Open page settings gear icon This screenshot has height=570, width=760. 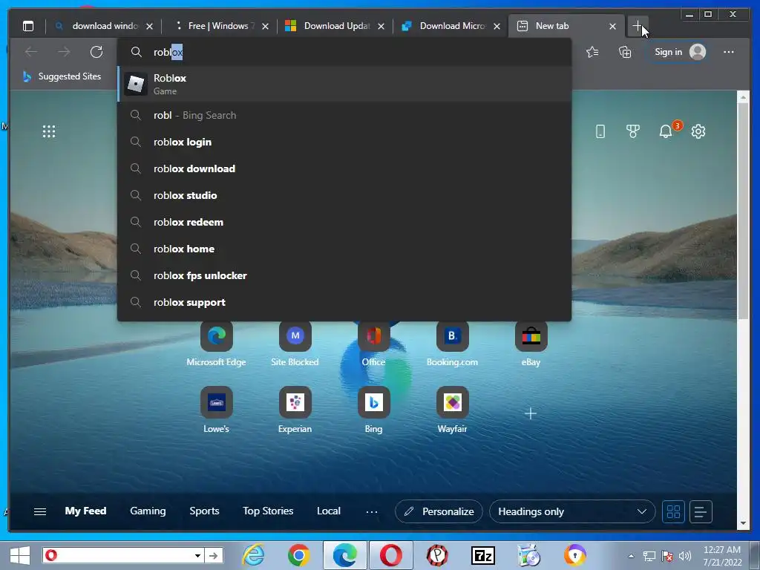tap(698, 131)
